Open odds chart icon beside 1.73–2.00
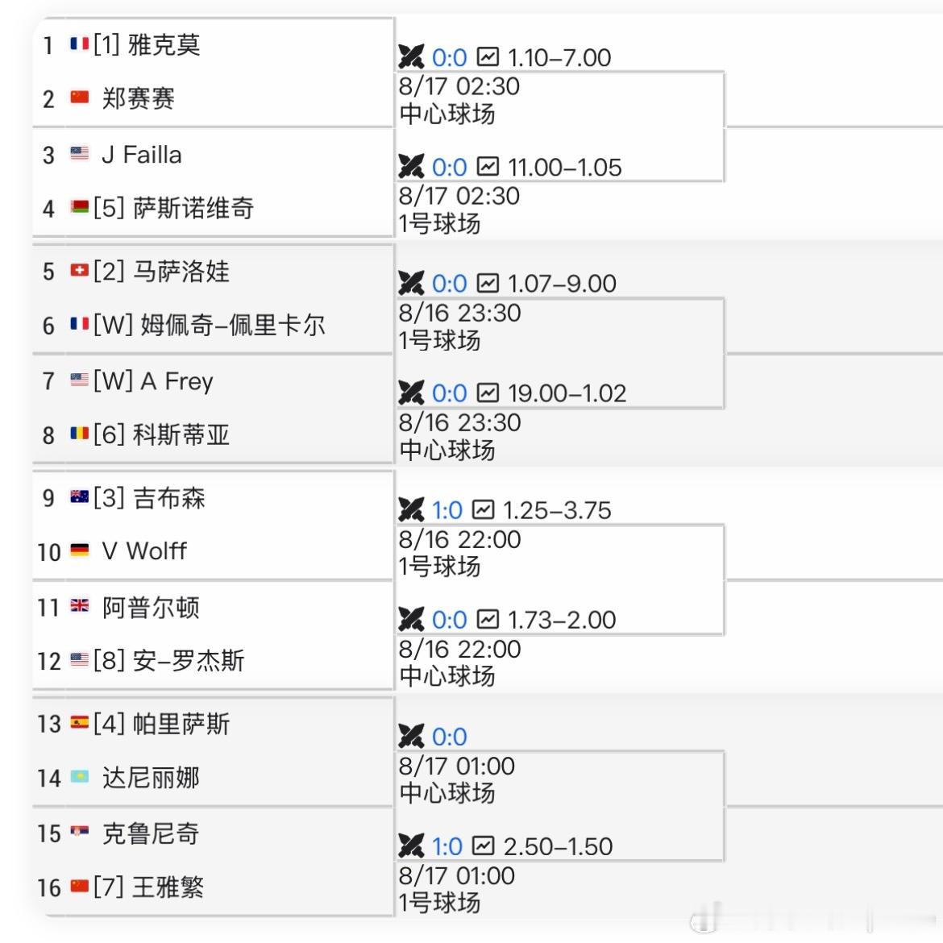The image size is (943, 943). (488, 620)
